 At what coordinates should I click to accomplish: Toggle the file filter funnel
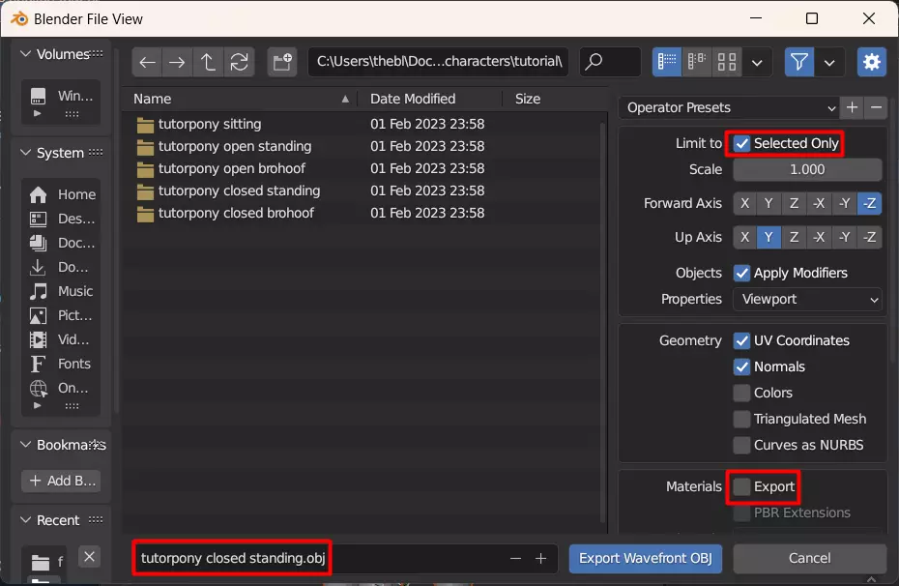click(798, 62)
